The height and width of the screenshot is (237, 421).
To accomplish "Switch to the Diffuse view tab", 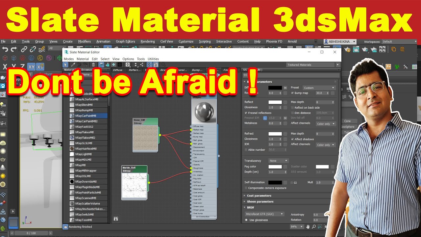I will [118, 70].
